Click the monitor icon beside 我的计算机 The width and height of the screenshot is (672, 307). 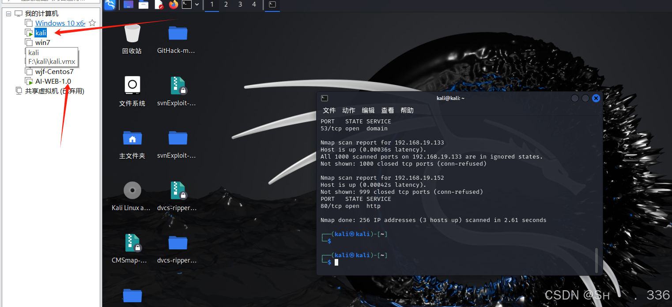click(19, 14)
